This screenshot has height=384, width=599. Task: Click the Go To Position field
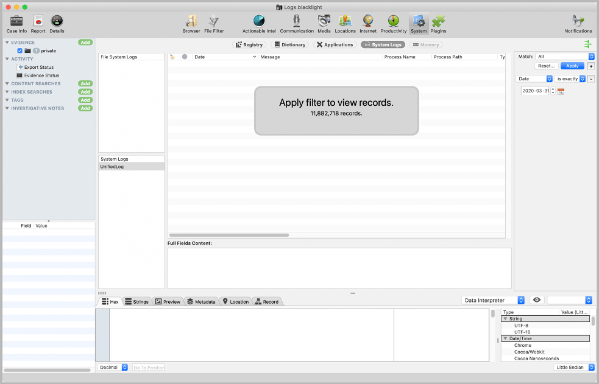[x=149, y=367]
